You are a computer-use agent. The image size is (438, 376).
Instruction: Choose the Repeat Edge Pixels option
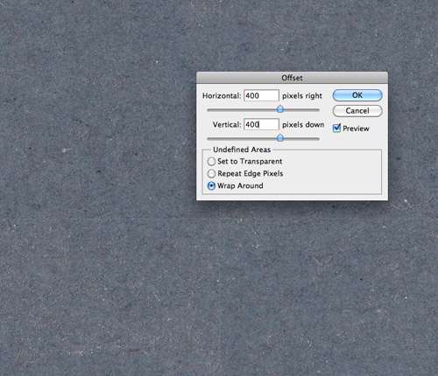point(211,174)
